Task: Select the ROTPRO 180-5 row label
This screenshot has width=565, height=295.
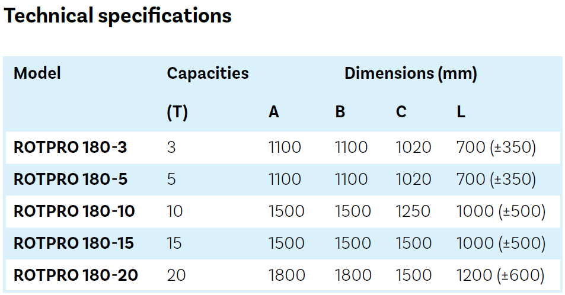Action: click(x=71, y=179)
